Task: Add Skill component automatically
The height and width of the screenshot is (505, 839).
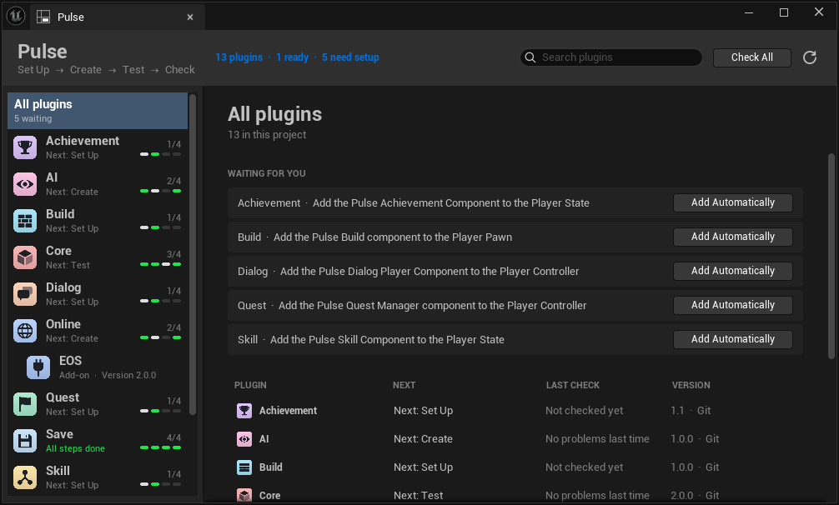Action: 732,339
